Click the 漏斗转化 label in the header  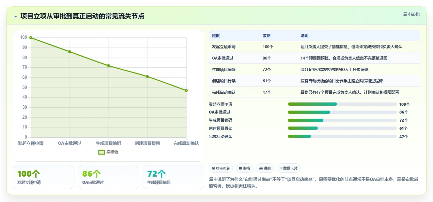tap(411, 15)
